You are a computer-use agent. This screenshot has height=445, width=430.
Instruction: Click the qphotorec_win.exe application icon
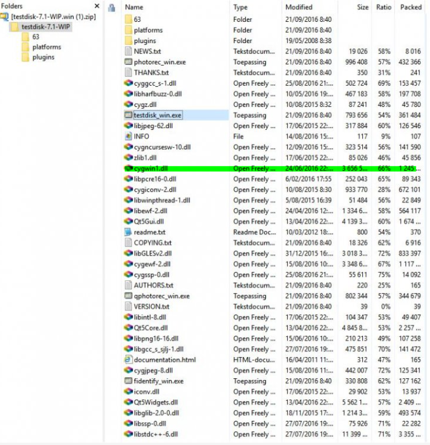128,296
